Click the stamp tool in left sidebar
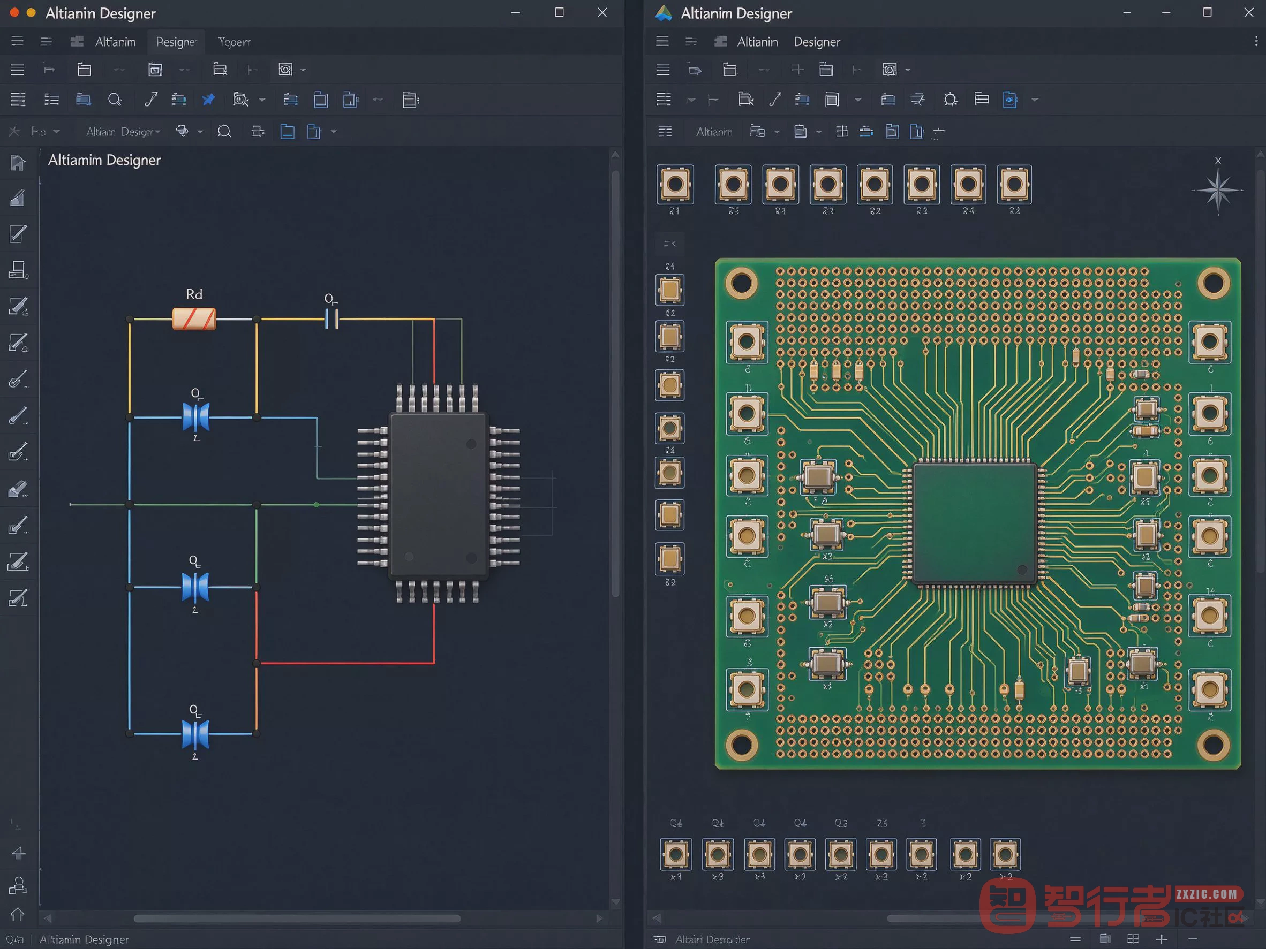 (18, 269)
